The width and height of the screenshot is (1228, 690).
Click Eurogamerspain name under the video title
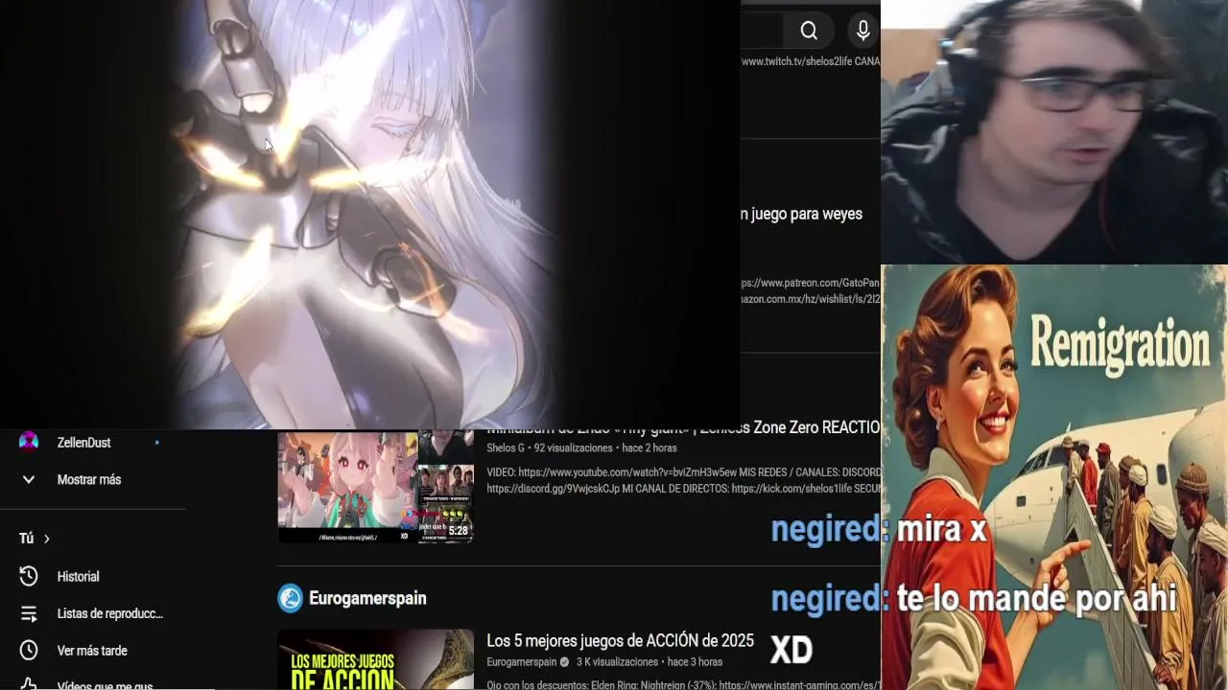[522, 662]
